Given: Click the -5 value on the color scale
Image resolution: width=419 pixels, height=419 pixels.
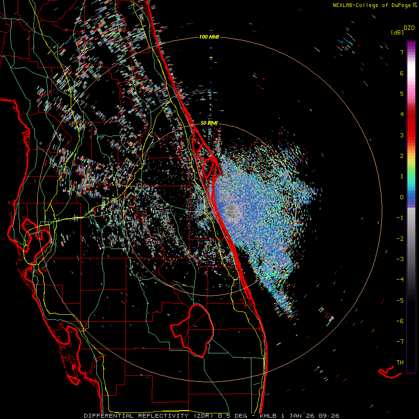Looking at the screenshot, I should point(400,301).
